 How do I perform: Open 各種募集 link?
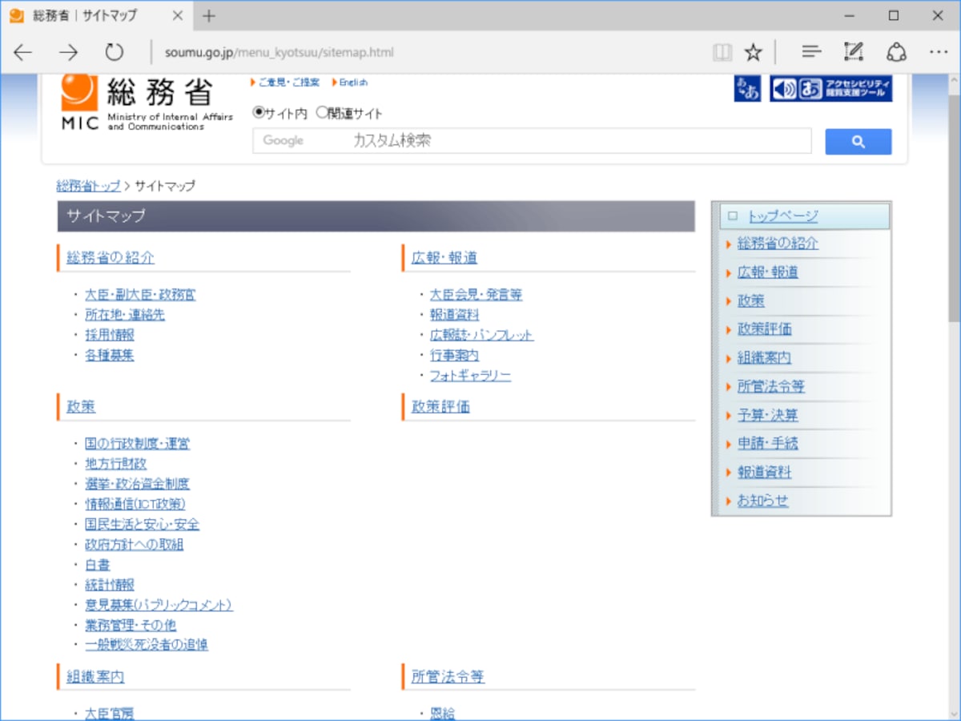pos(110,356)
